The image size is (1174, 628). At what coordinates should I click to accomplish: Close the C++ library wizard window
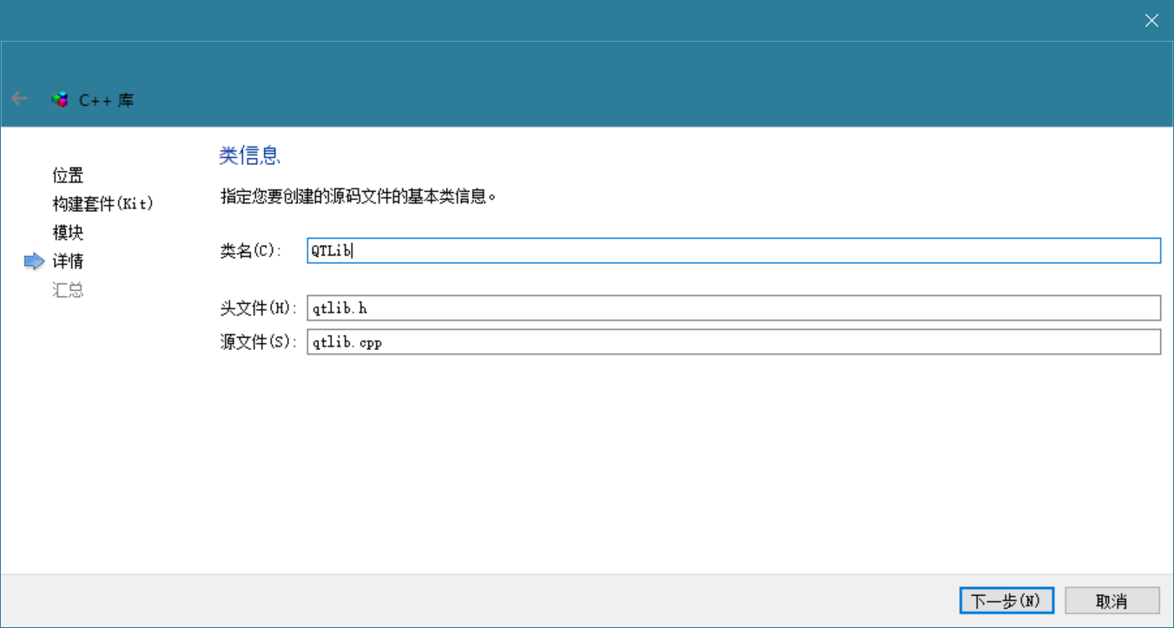tap(1151, 21)
